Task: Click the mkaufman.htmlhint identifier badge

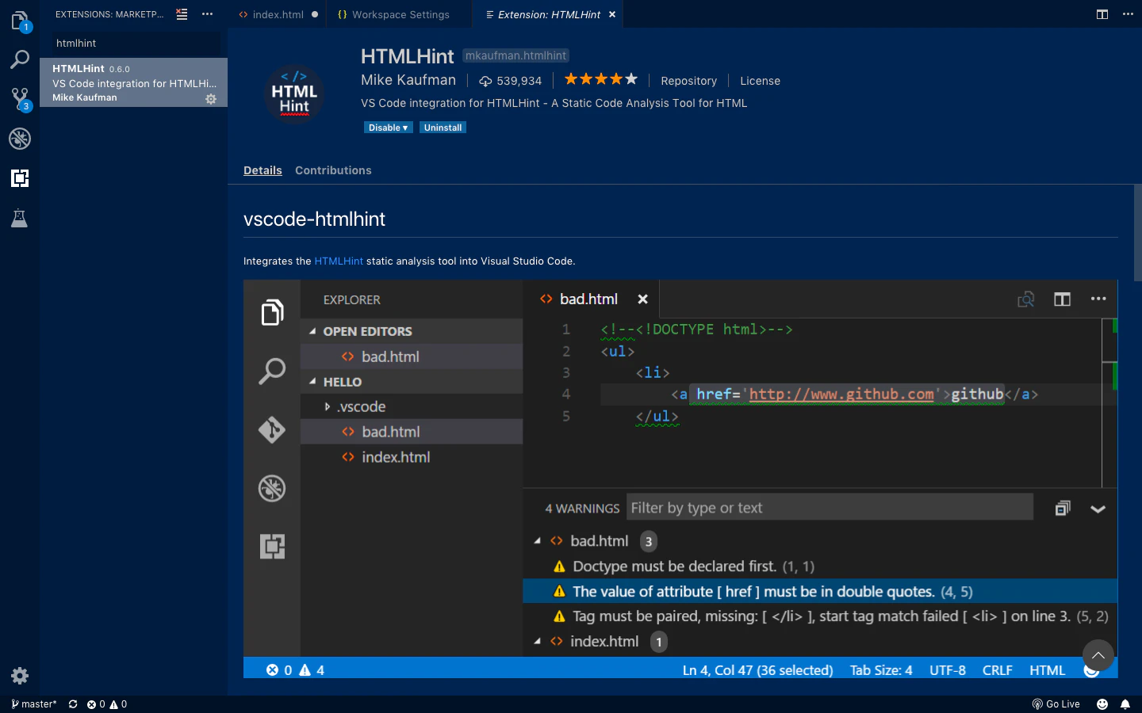Action: [x=515, y=55]
